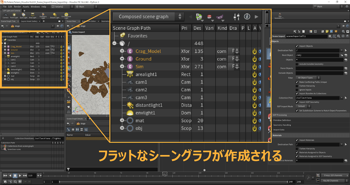
Task: Click the network editor find magnifier icon
Action: (x=343, y=32)
